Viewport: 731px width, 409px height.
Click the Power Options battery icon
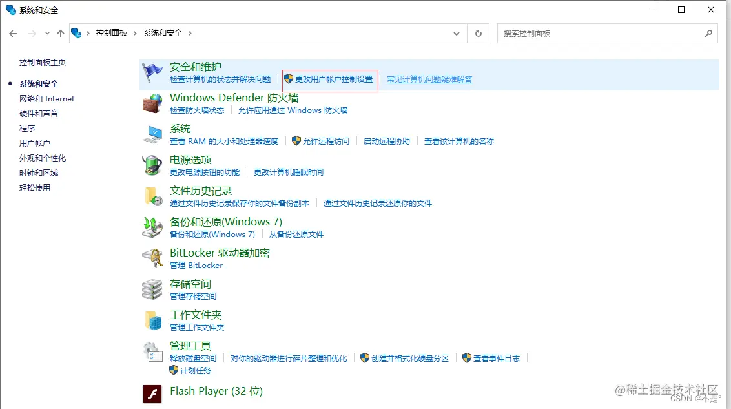[152, 165]
